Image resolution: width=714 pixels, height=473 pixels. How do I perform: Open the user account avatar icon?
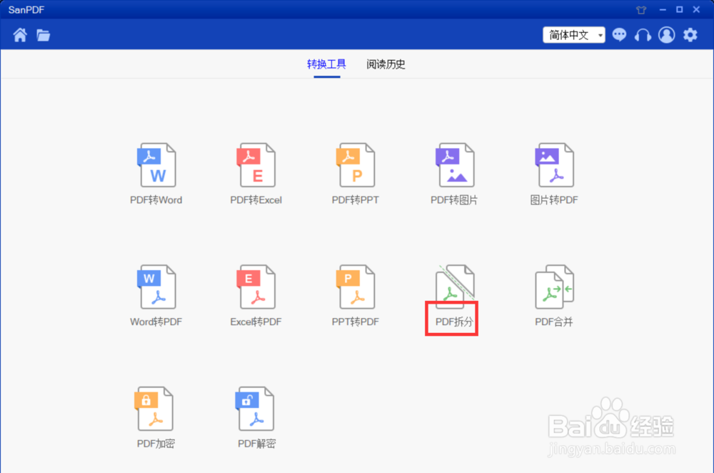(667, 34)
